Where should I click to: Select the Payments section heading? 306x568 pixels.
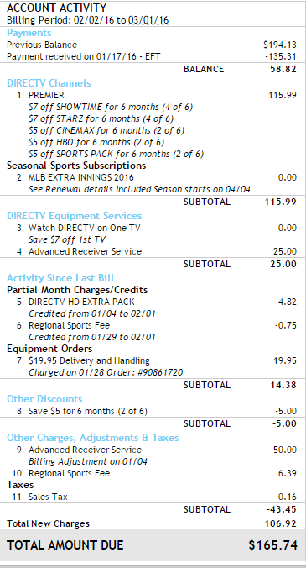pos(29,33)
